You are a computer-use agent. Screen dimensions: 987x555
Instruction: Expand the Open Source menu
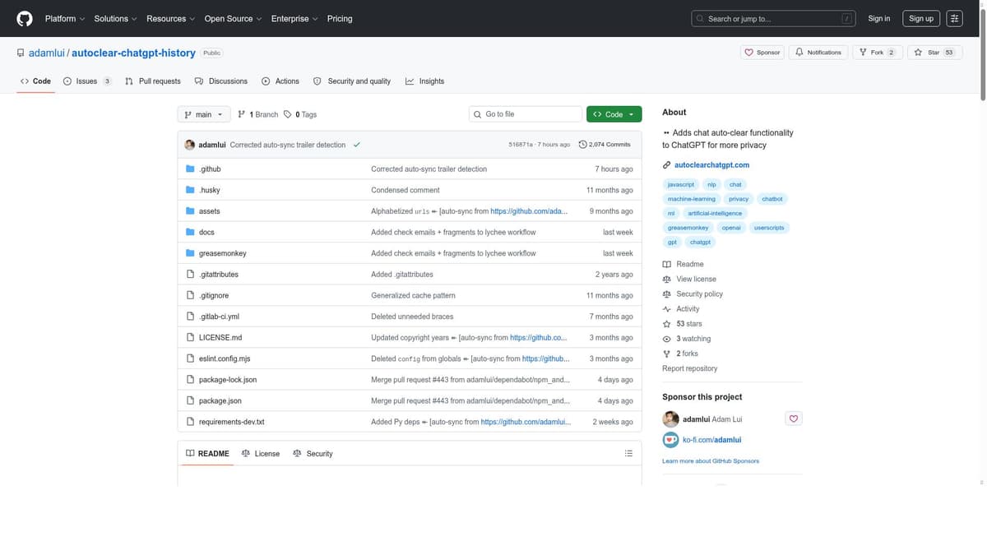coord(233,18)
